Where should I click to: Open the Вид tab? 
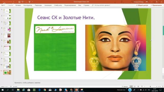coord(80,5)
